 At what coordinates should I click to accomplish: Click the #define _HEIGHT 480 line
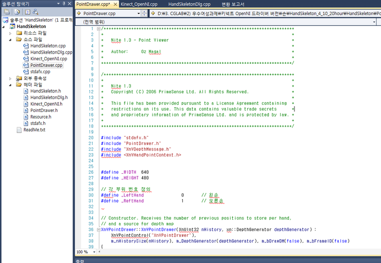pyautogui.click(x=125, y=178)
